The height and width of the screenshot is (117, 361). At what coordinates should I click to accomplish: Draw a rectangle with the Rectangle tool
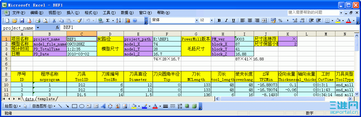click(75, 106)
